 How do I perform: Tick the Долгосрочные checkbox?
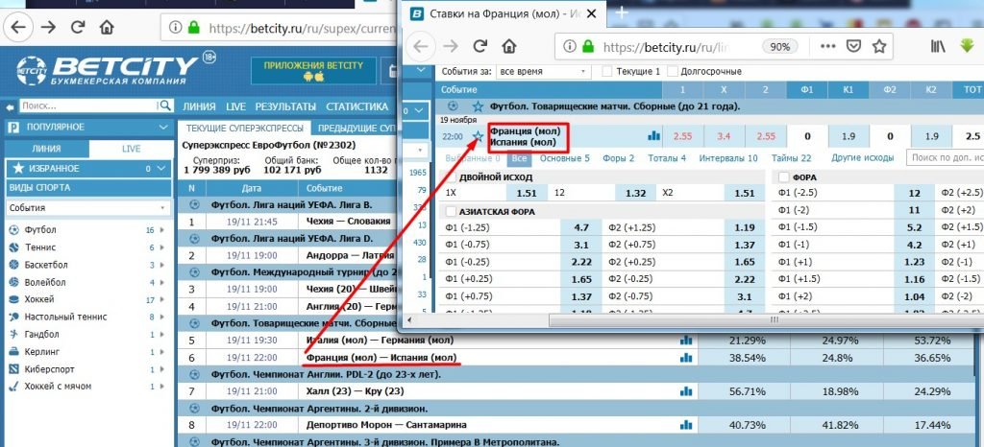pos(673,71)
